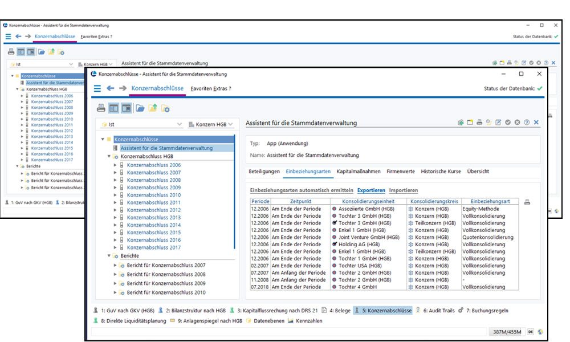Click the round cancel X icon in the assistant header
This screenshot has width=570, height=342.
pos(518,123)
